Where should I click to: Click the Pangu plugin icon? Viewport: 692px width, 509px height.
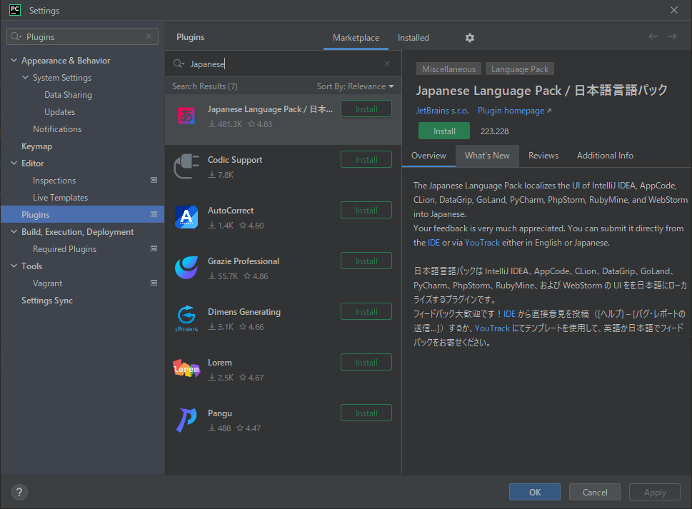186,420
